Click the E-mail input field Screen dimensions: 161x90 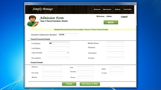[116, 73]
